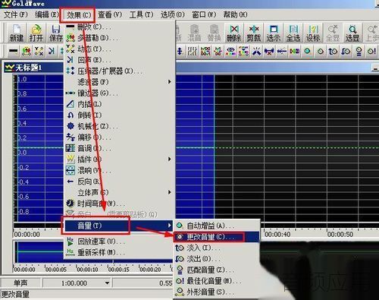Select 回放速率(U) from the effects menu
The height and width of the screenshot is (300, 379).
tap(119, 242)
